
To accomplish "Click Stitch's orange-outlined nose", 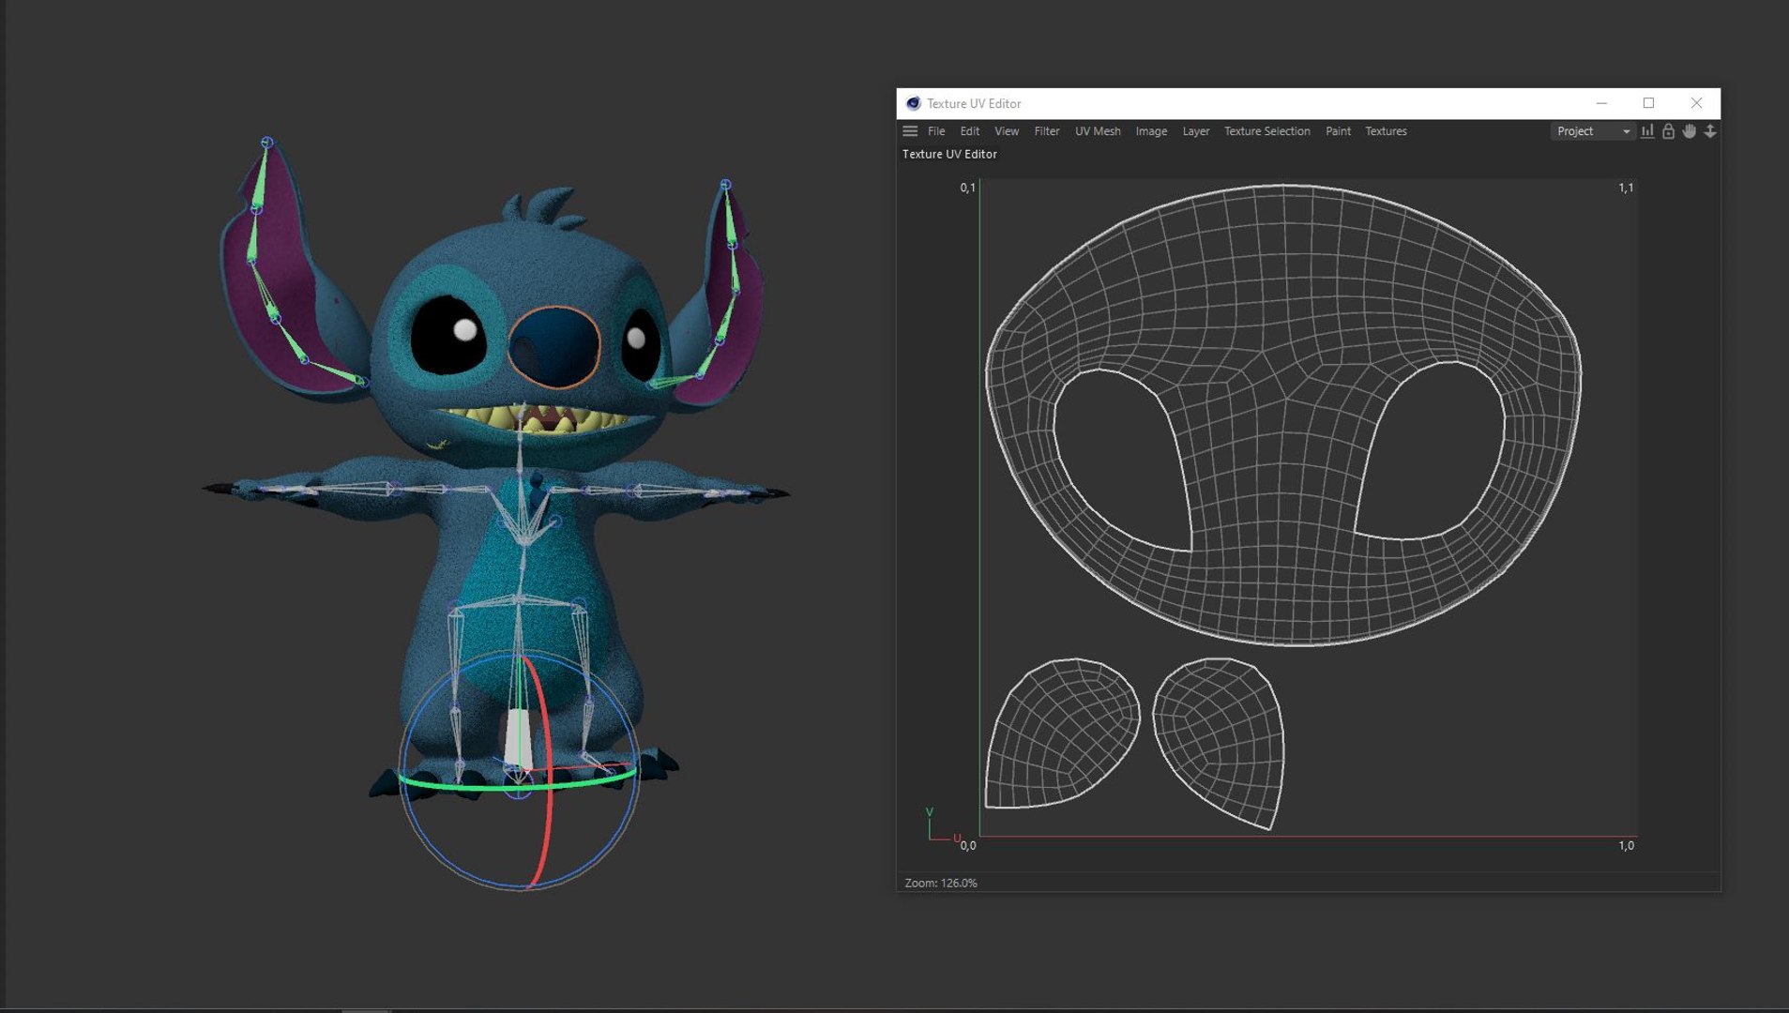I will tap(554, 346).
